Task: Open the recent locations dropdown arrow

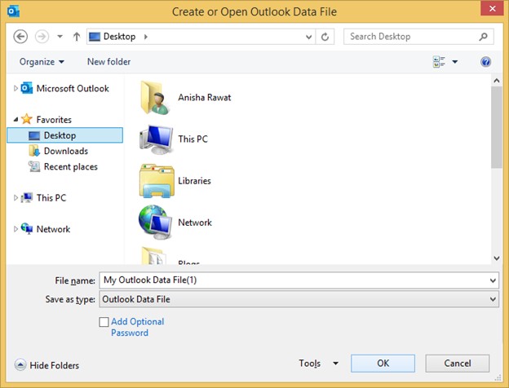Action: pos(60,37)
